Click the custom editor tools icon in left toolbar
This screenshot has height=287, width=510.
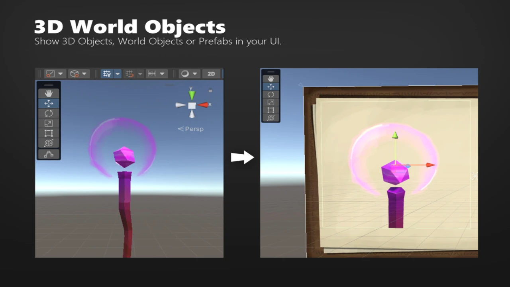point(49,154)
